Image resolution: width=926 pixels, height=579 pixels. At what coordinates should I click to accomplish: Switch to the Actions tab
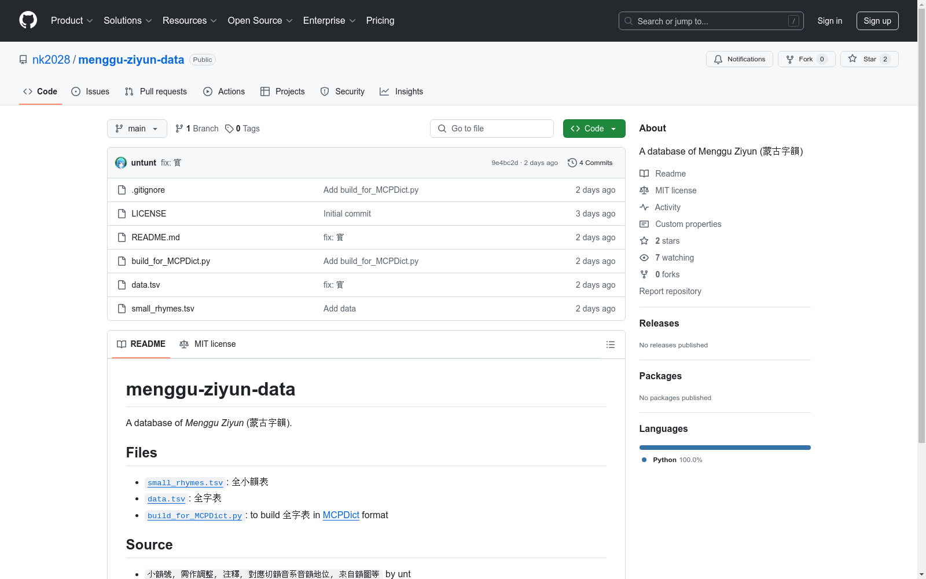tap(225, 91)
